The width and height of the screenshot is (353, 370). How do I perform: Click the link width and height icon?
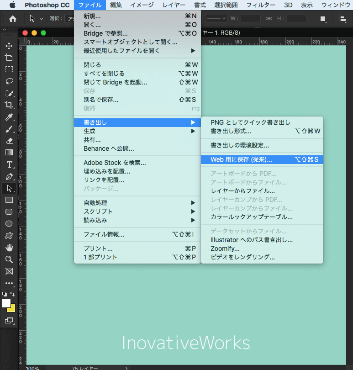tap(269, 18)
